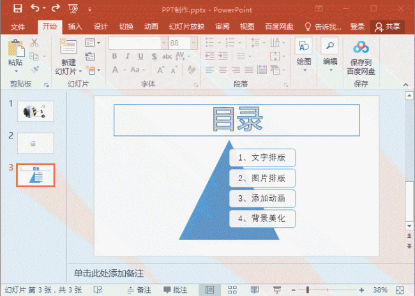Image resolution: width=415 pixels, height=296 pixels.
Task: Adjust the zoom slider handle
Action: (308, 290)
